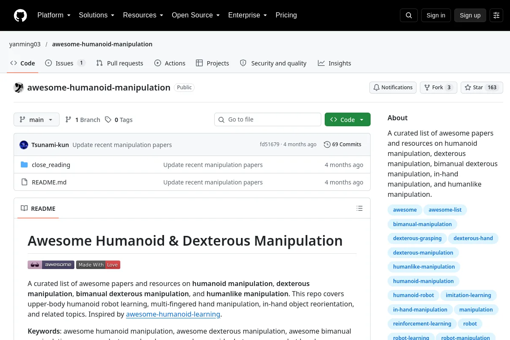Open commit hash fd51679
Screen dimensions: 510x340
[269, 144]
